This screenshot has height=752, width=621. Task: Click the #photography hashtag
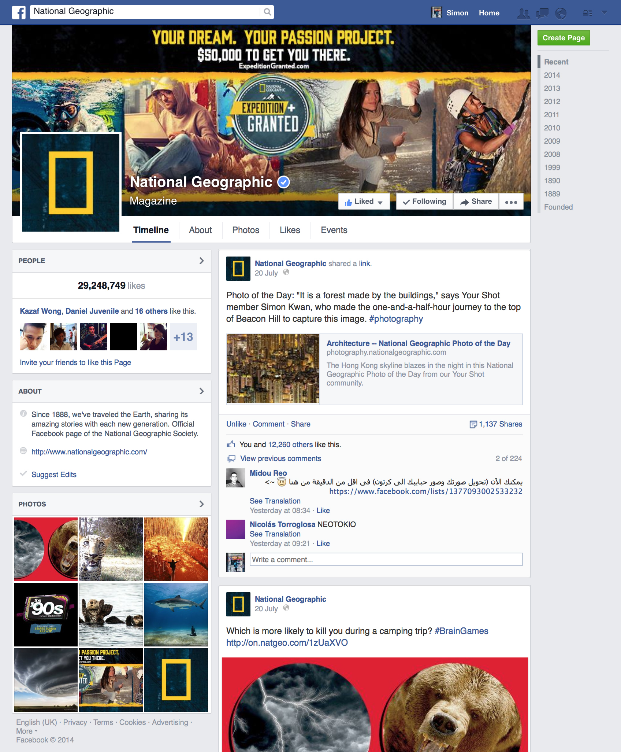click(x=396, y=319)
